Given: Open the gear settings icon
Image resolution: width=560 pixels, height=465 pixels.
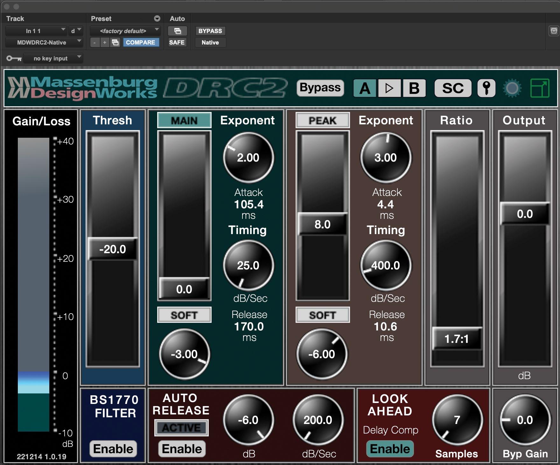Looking at the screenshot, I should coord(512,88).
